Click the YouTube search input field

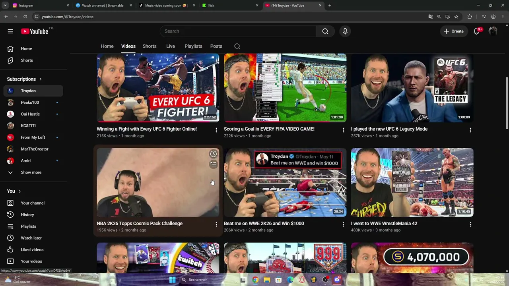pyautogui.click(x=238, y=31)
